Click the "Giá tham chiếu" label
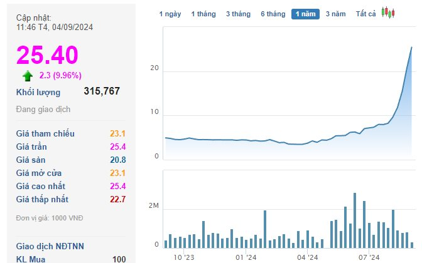This screenshot has height=263, width=422. tap(45, 133)
